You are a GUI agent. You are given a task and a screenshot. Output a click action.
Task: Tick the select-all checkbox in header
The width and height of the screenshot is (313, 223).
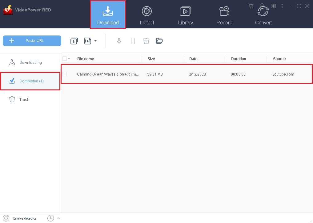65,59
